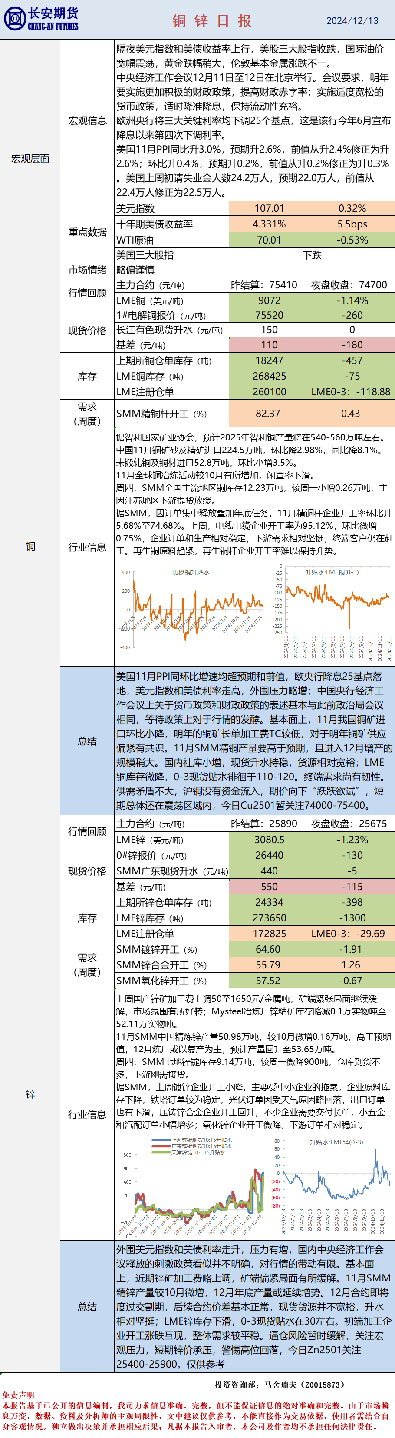Click the LME锌 change -1.23%
The height and width of the screenshot is (1438, 395).
click(x=352, y=840)
